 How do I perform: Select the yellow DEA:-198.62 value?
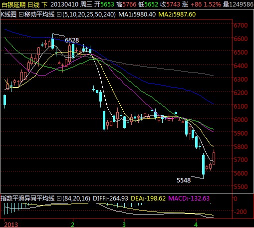click(x=148, y=198)
